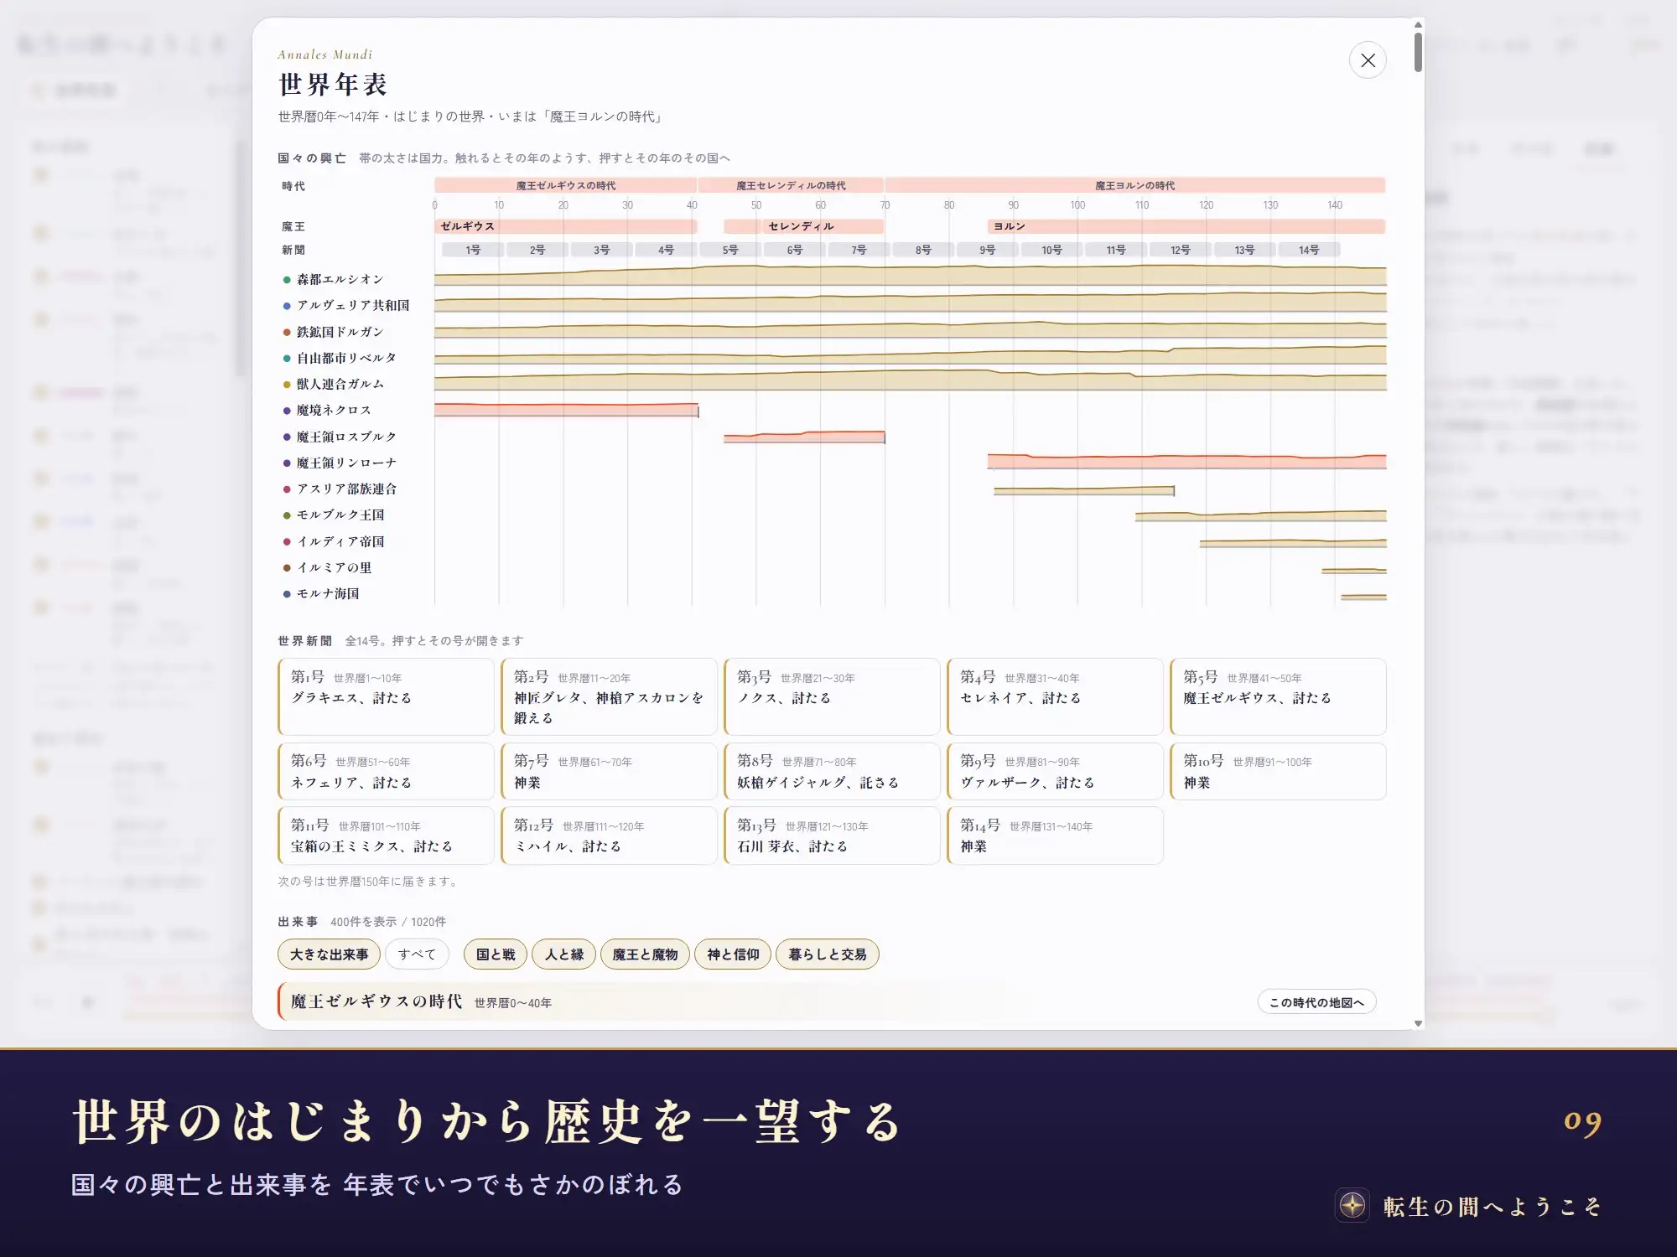Select the 鉄鉱国ドルガン nation row label
The image size is (1677, 1257).
pyautogui.click(x=340, y=332)
